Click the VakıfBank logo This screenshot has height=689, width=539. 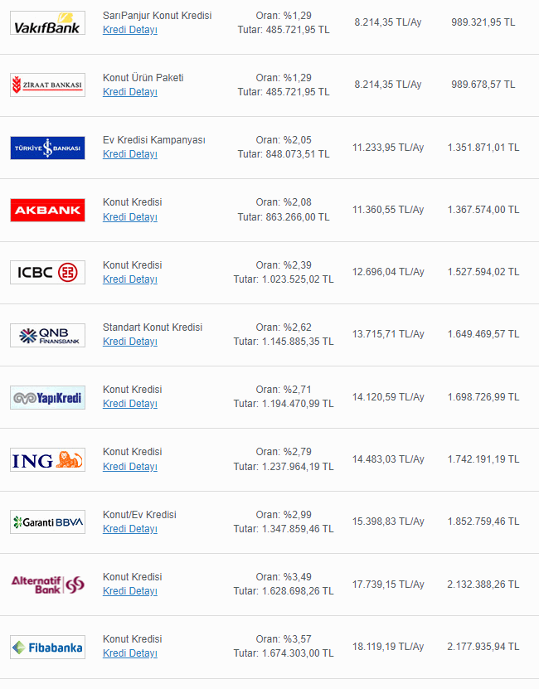tap(47, 22)
